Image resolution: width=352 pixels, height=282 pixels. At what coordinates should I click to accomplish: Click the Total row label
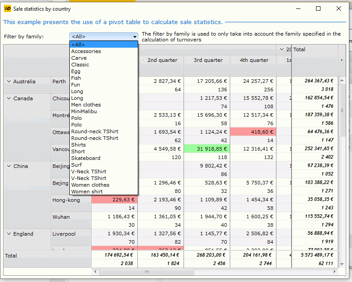click(11, 256)
